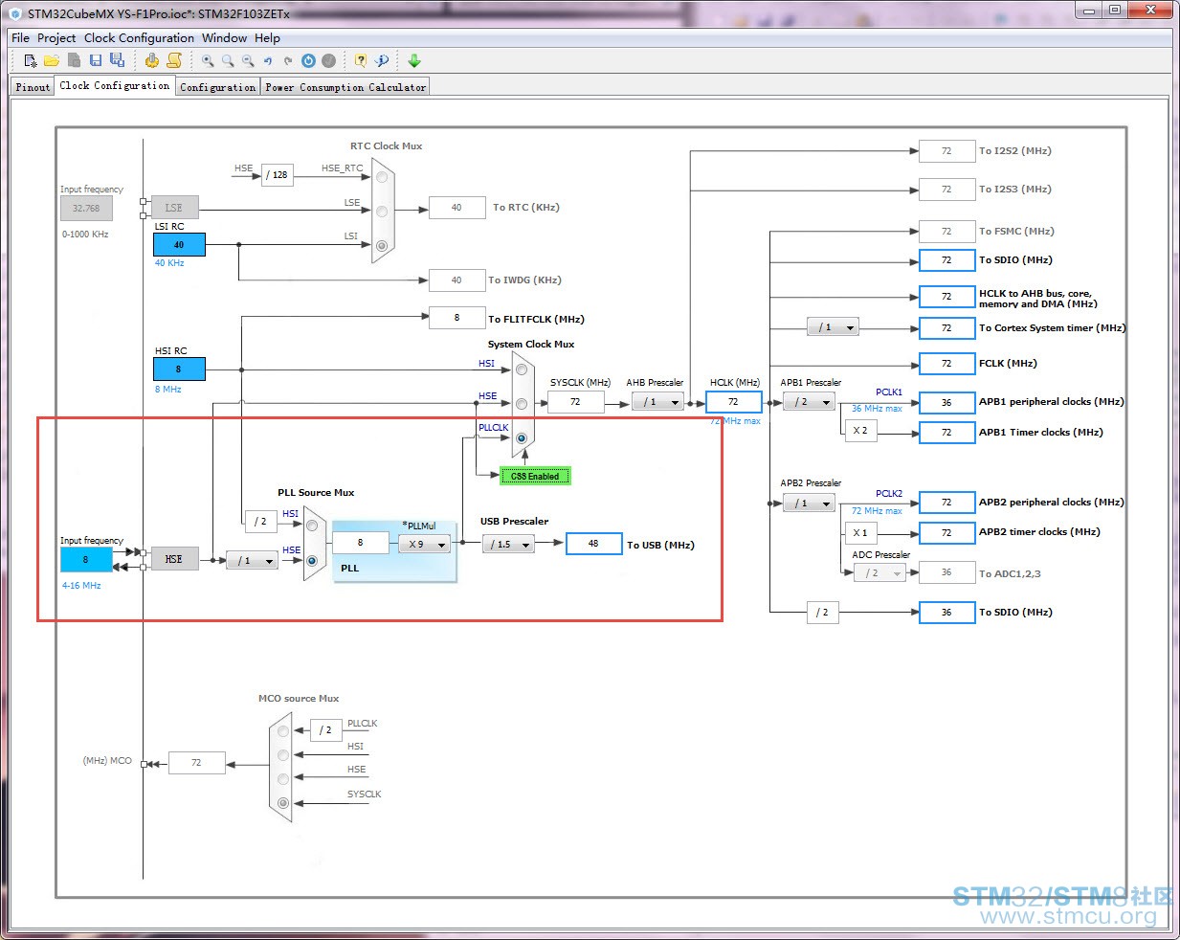The height and width of the screenshot is (940, 1180).
Task: Click the blue Reset Clock Configuration icon
Action: click(x=308, y=60)
